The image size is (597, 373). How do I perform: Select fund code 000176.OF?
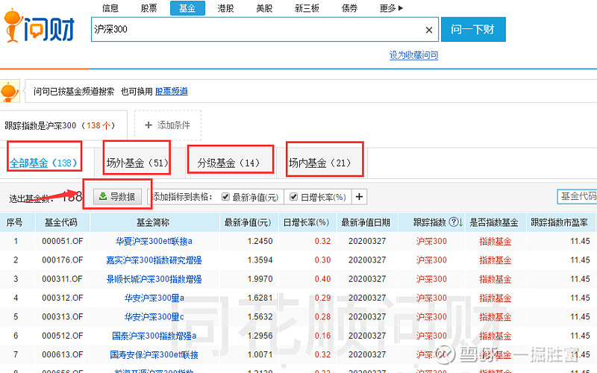63,260
